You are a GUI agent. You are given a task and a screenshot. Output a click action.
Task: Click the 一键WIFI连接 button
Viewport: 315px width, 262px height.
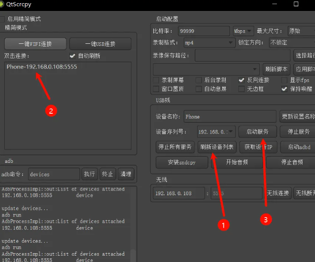[35, 44]
